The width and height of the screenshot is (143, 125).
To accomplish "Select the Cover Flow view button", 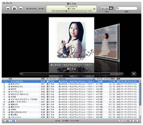I will [111, 8].
